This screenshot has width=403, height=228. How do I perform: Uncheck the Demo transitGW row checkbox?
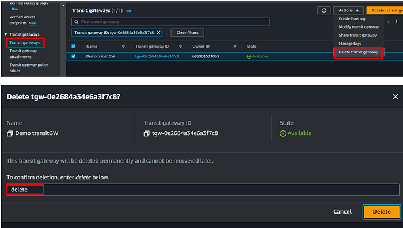[x=74, y=56]
